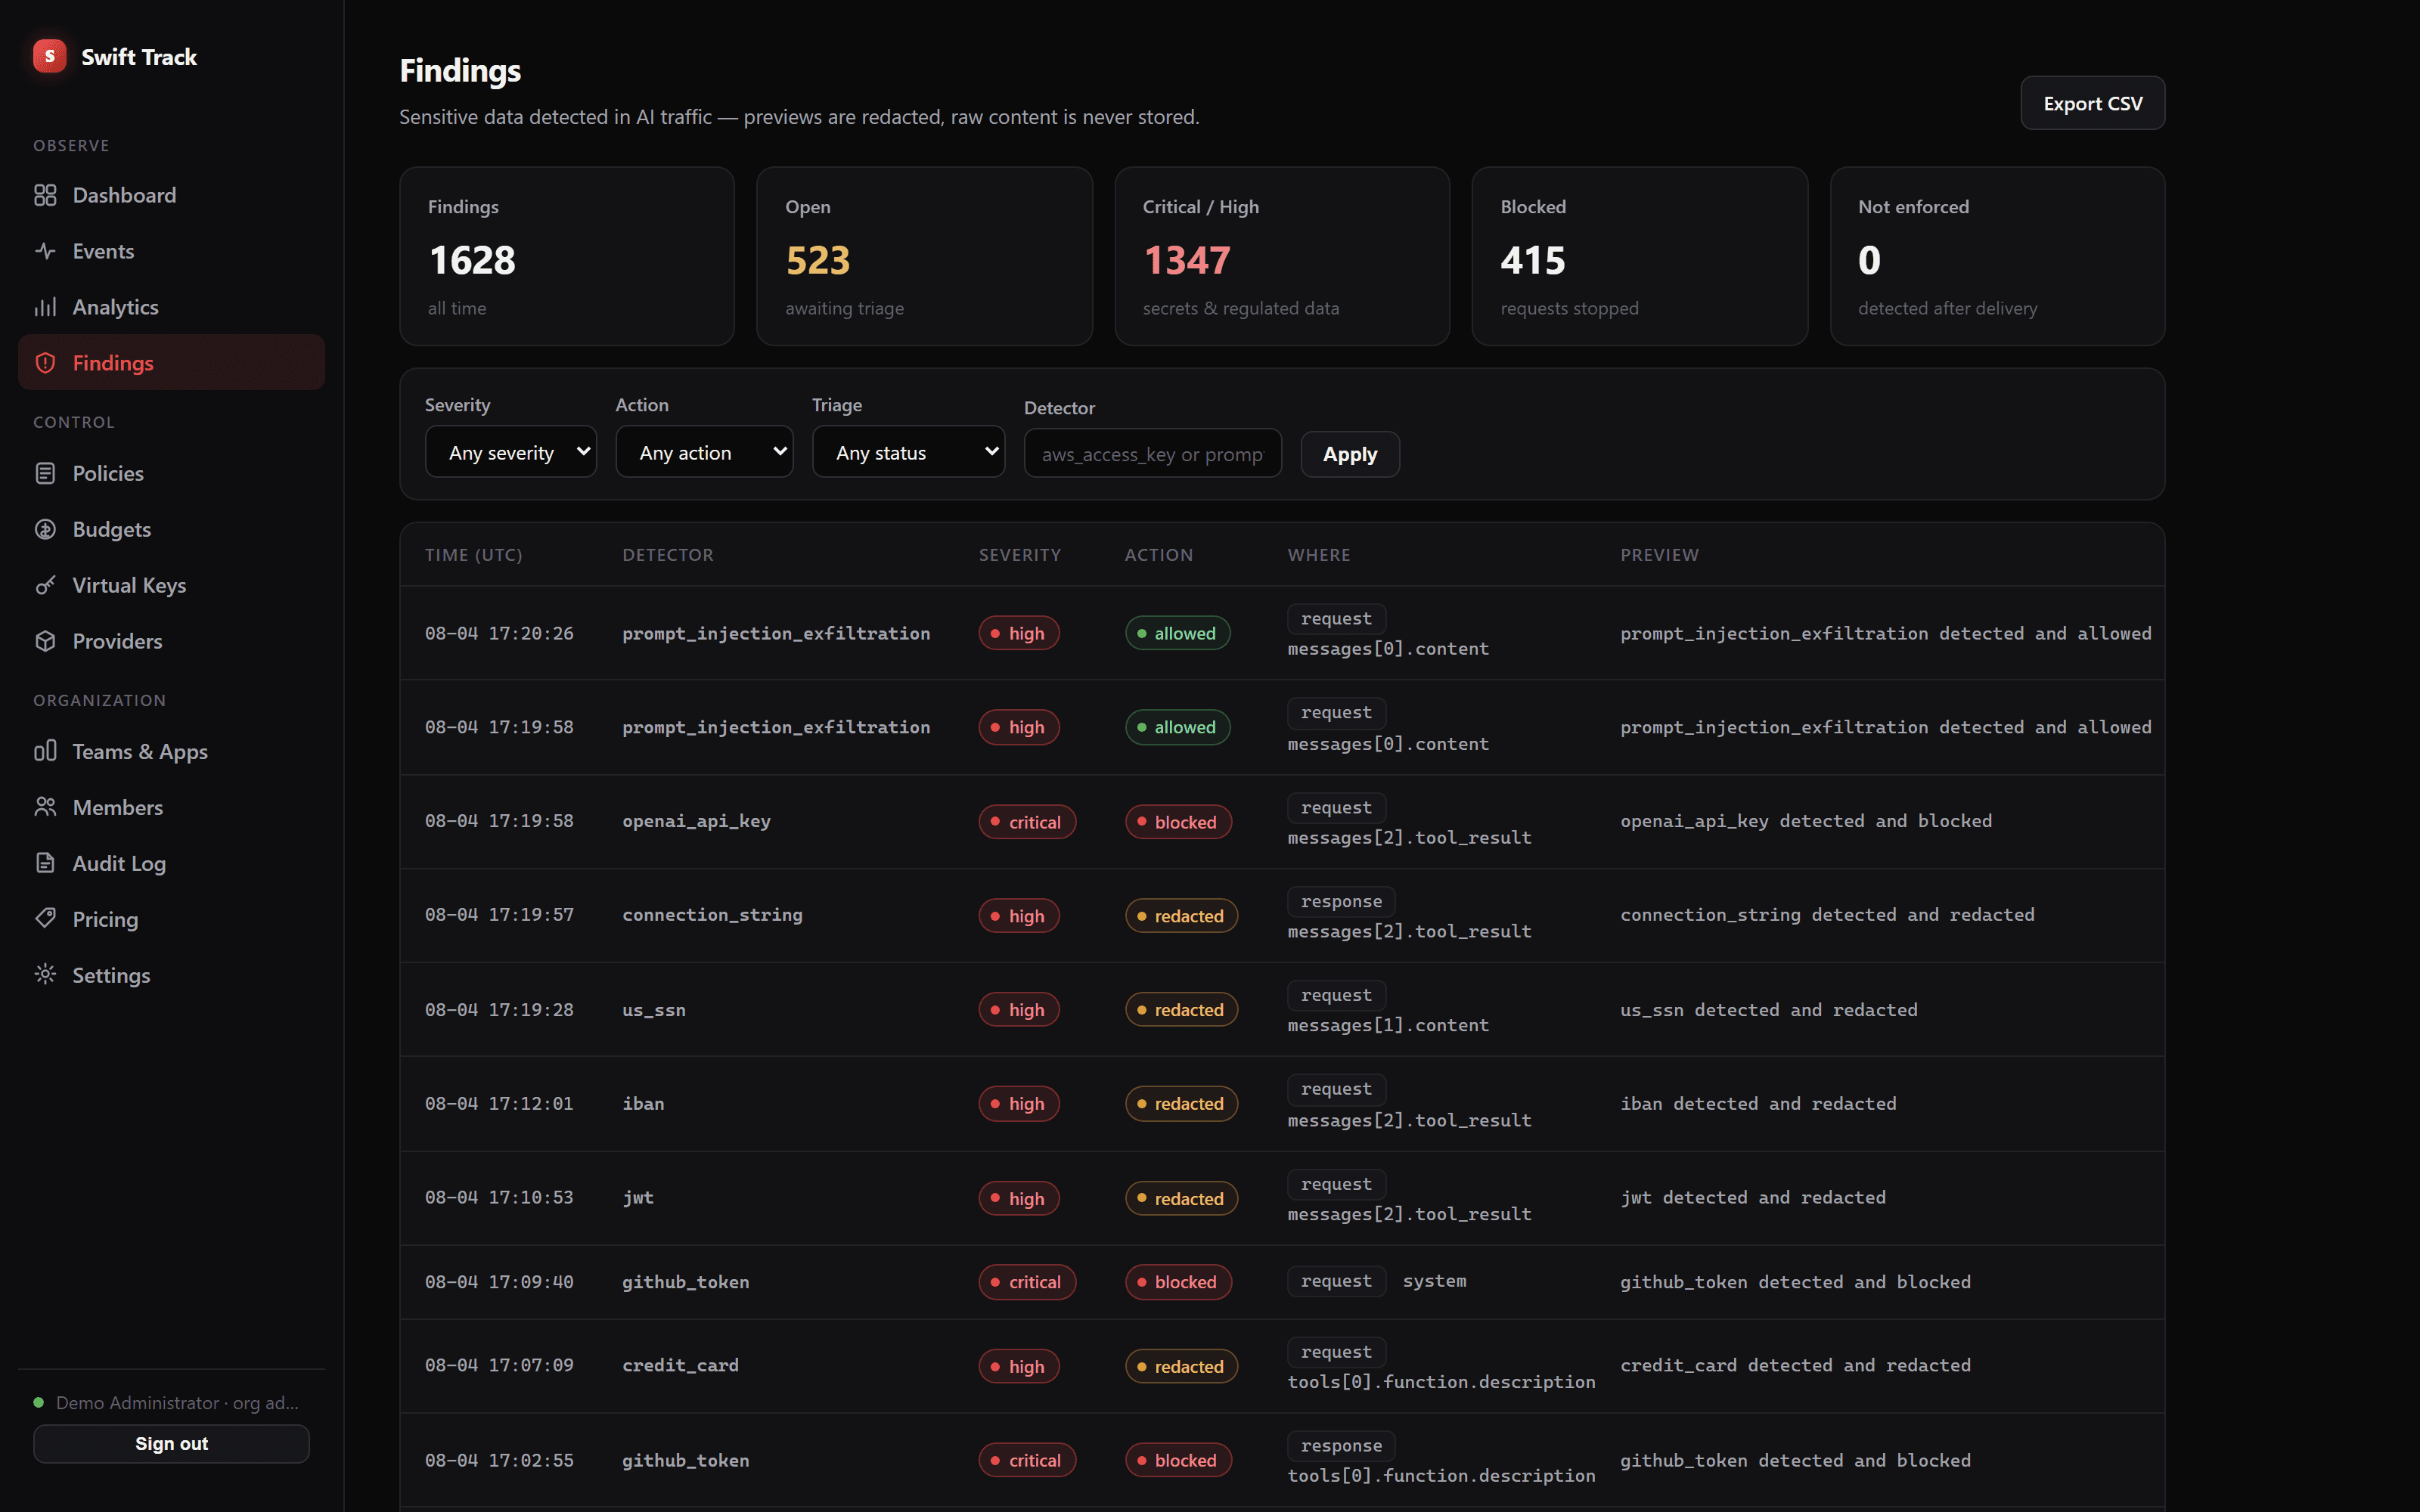Click the Not enforced 0 card

[x=1997, y=256]
